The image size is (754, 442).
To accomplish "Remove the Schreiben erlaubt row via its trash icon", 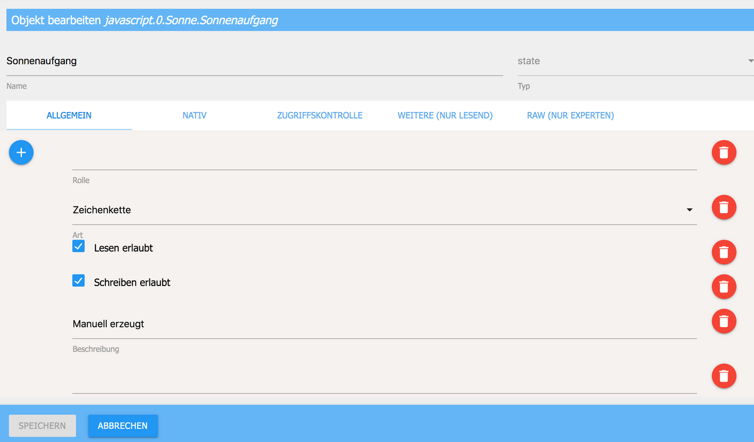I will point(724,287).
